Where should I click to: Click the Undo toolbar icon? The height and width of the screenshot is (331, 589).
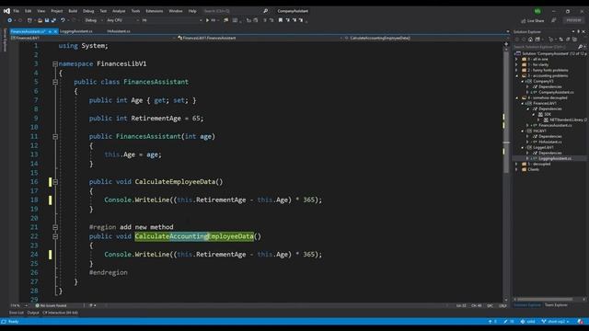[x=63, y=20]
